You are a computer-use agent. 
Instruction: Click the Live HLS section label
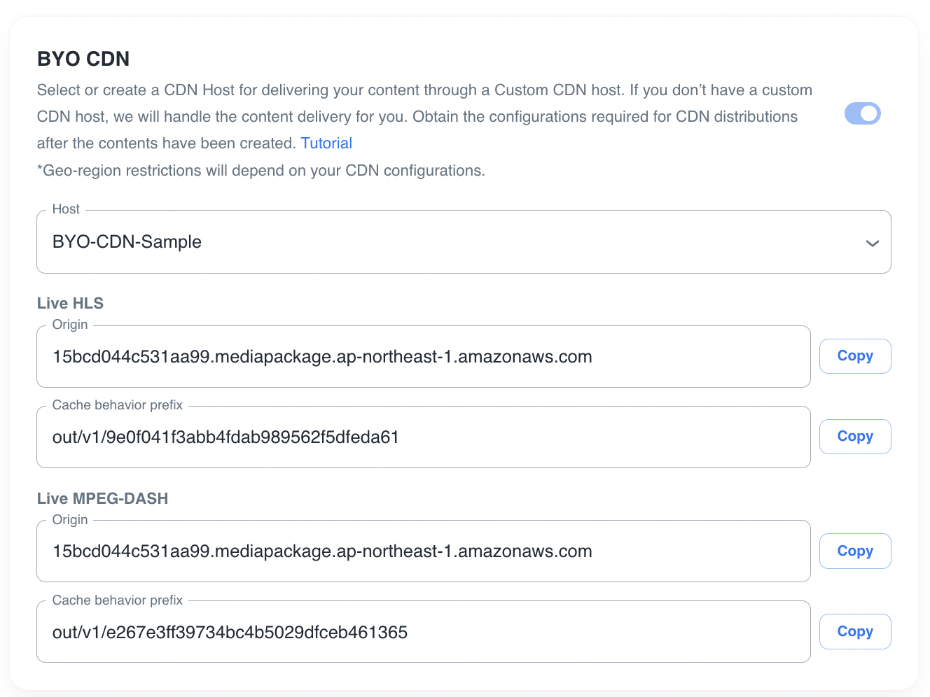[70, 304]
